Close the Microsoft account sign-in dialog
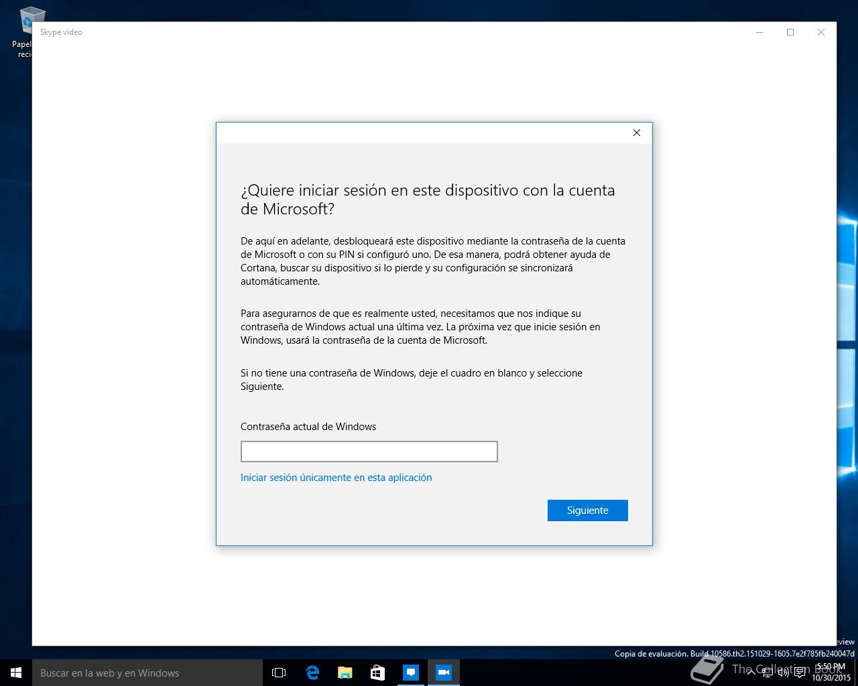Viewport: 858px width, 686px height. 637,133
